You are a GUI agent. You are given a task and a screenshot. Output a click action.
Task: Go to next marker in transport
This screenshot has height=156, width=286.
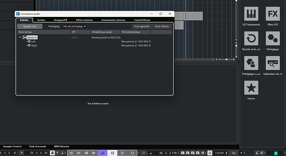pyautogui.click(x=79, y=153)
